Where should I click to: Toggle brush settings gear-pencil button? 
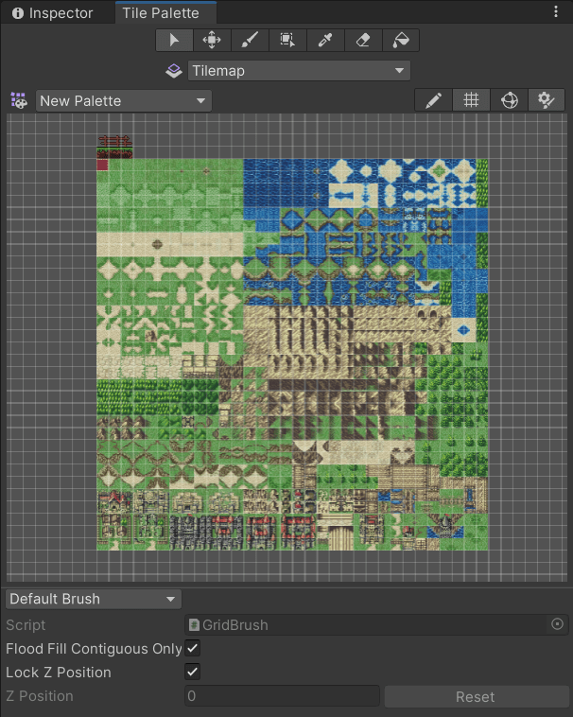pyautogui.click(x=547, y=100)
